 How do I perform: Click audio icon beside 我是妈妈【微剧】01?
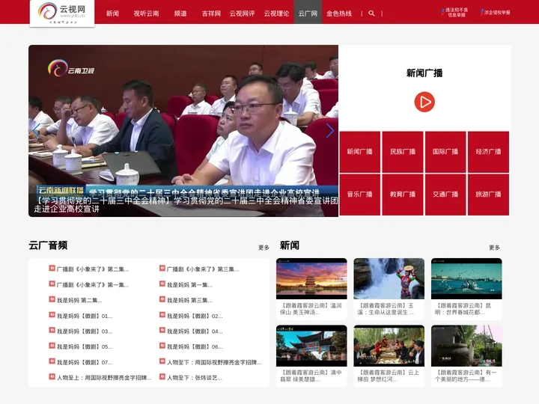click(52, 315)
